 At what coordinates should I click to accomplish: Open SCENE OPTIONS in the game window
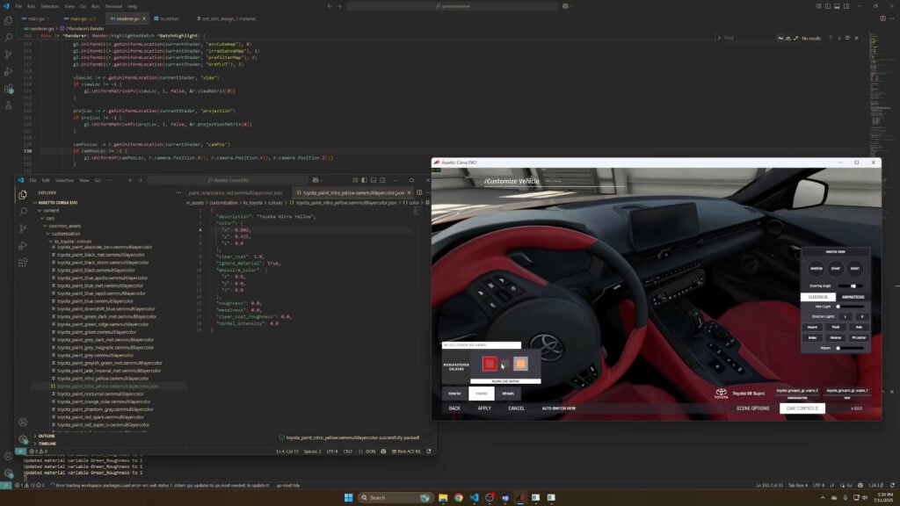point(752,408)
